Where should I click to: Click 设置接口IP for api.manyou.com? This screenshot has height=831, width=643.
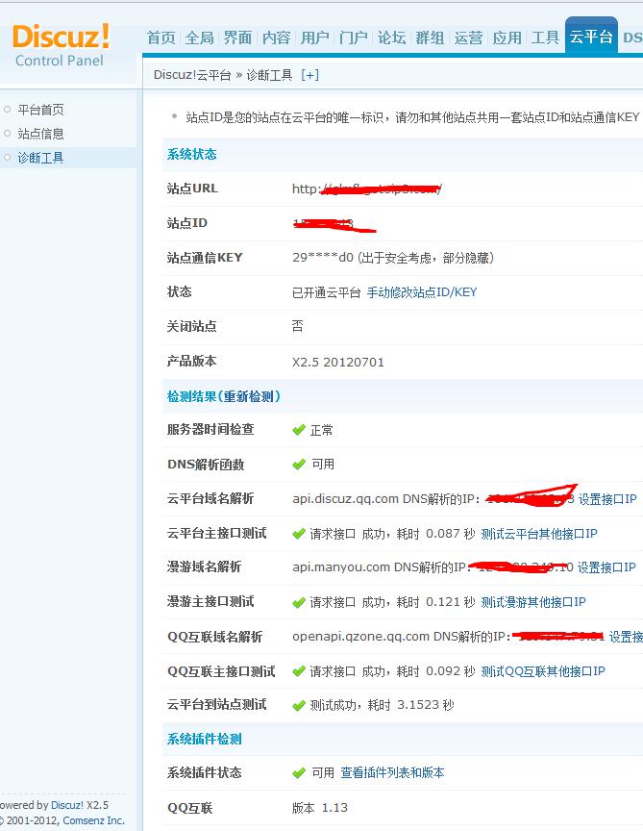(x=606, y=567)
